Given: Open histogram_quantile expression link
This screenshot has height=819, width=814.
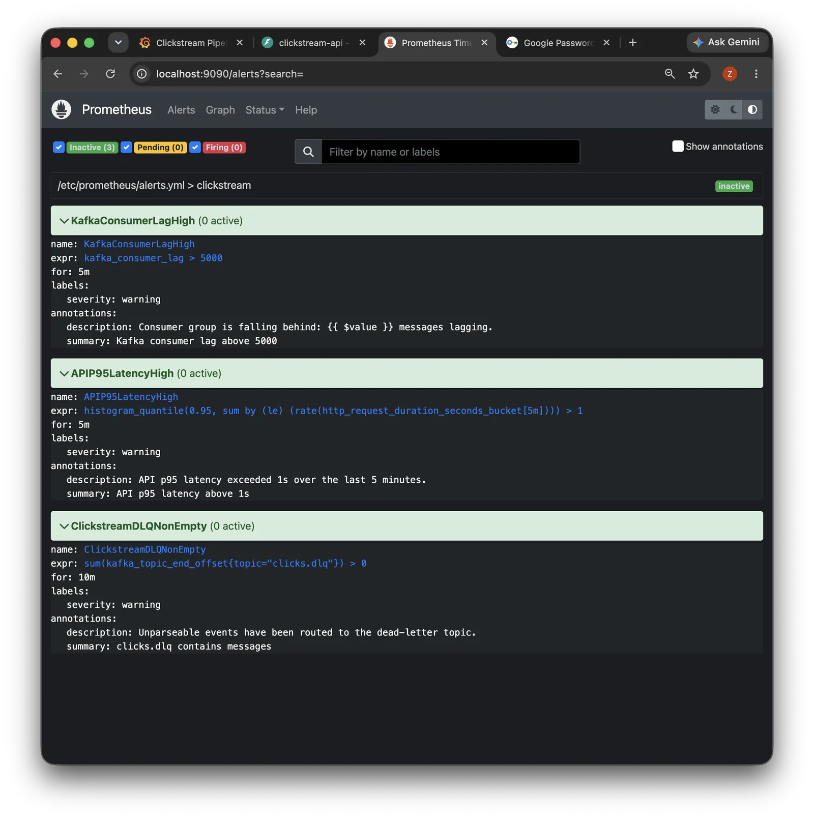Looking at the screenshot, I should [333, 411].
